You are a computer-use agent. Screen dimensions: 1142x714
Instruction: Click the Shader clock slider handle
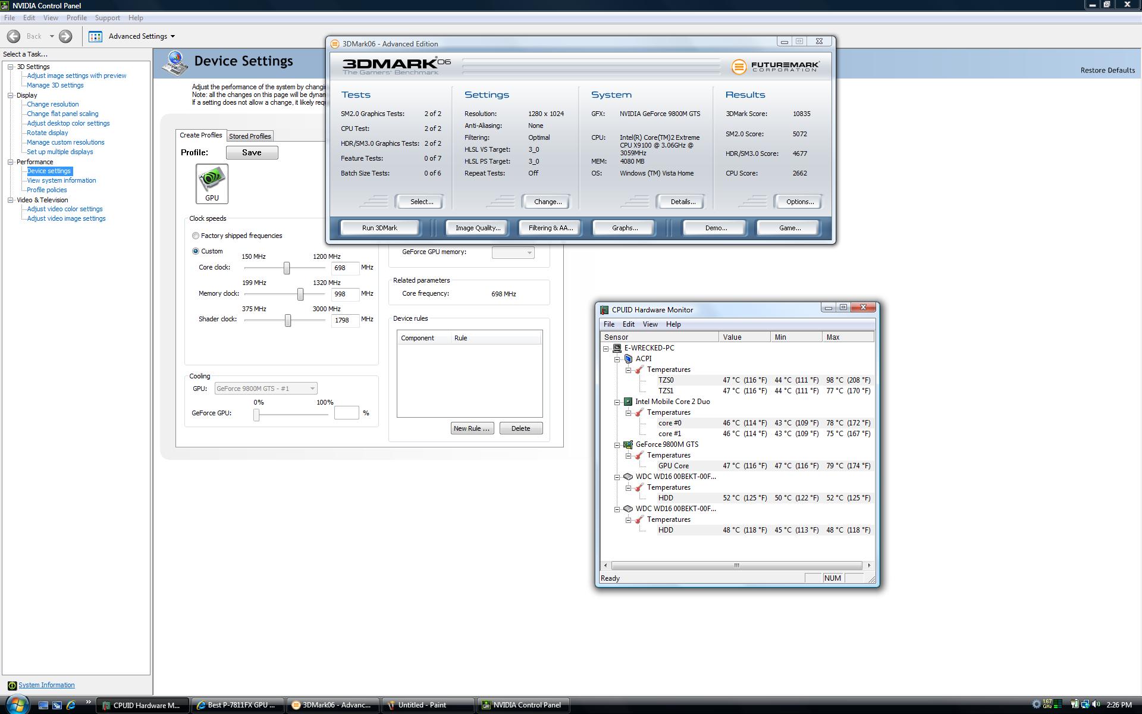coord(288,321)
